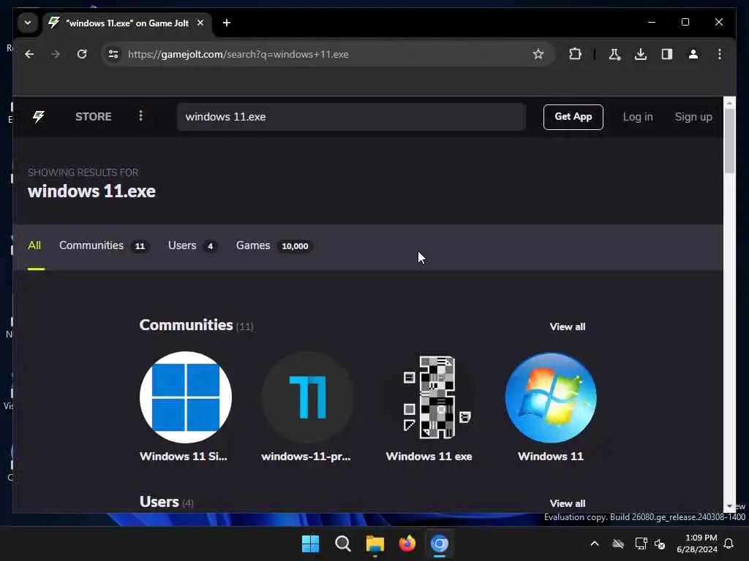Screen dimensions: 749x561
Task: Bookmark this page with star icon
Action: [538, 54]
